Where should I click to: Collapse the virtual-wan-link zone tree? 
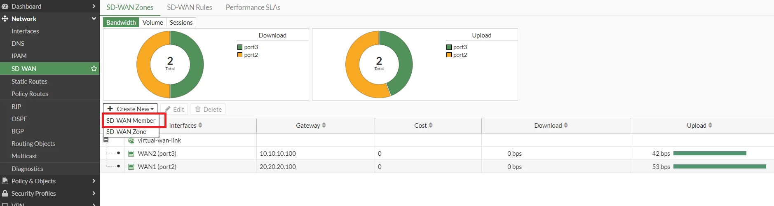106,140
